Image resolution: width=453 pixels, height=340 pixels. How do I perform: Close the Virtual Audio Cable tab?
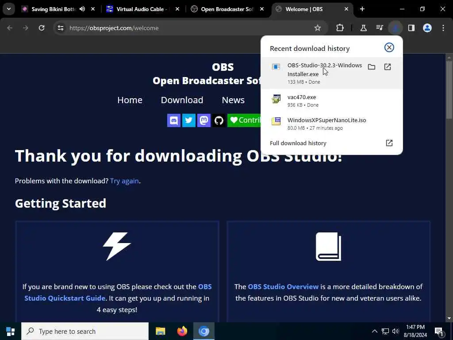tap(177, 9)
